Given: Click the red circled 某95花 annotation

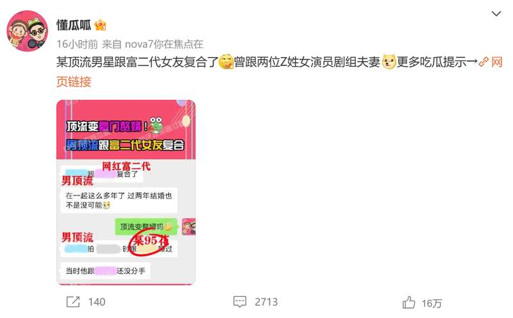Looking at the screenshot, I should pyautogui.click(x=149, y=242).
